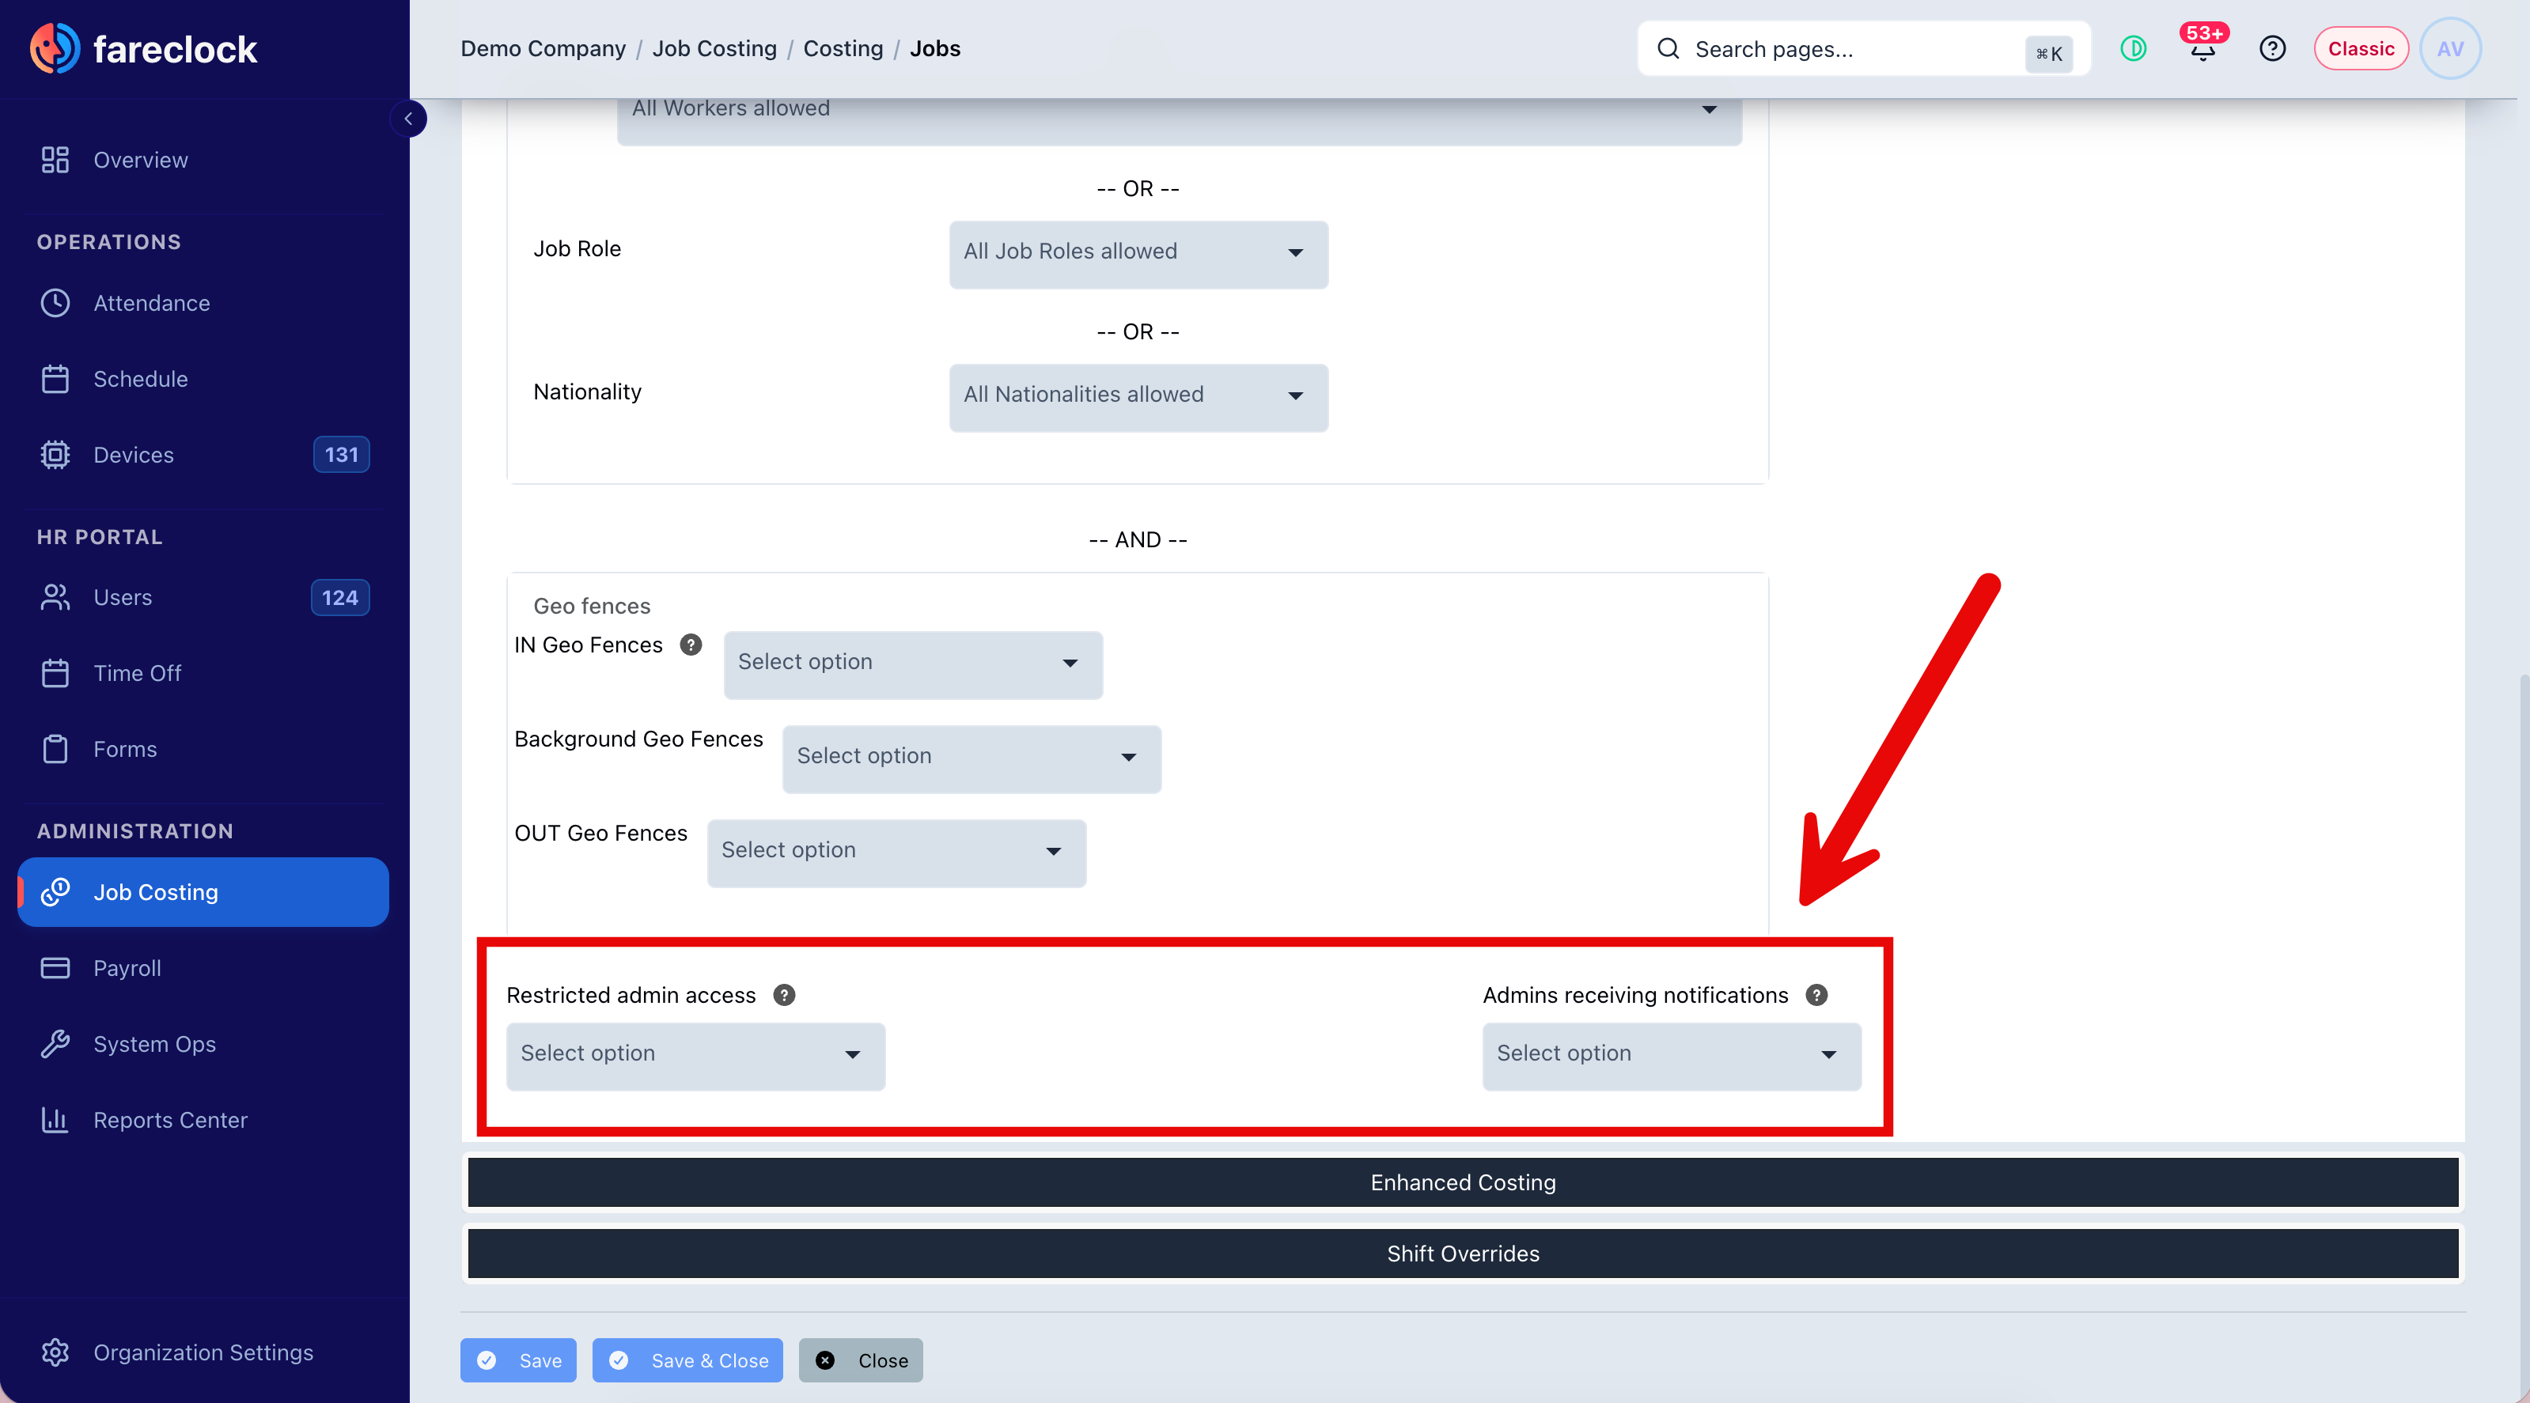Image resolution: width=2530 pixels, height=1403 pixels.
Task: Open the AV user avatar
Action: pyautogui.click(x=2450, y=48)
